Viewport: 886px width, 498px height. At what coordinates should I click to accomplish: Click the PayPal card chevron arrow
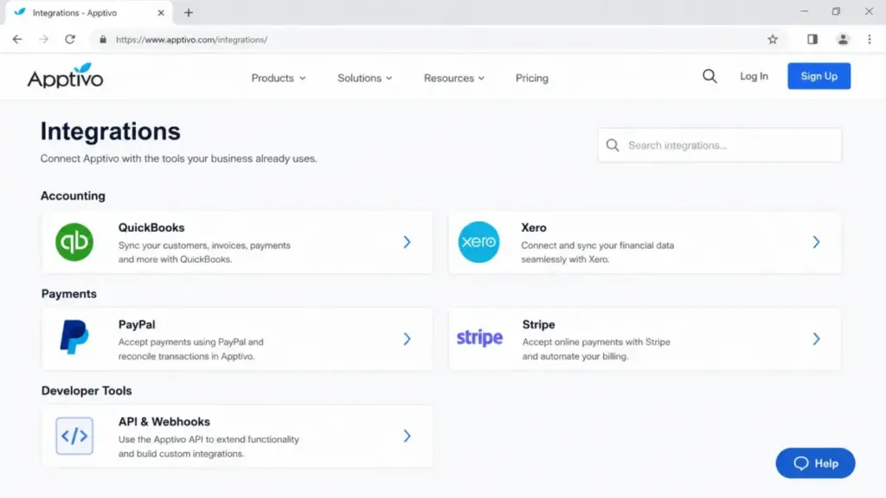407,339
